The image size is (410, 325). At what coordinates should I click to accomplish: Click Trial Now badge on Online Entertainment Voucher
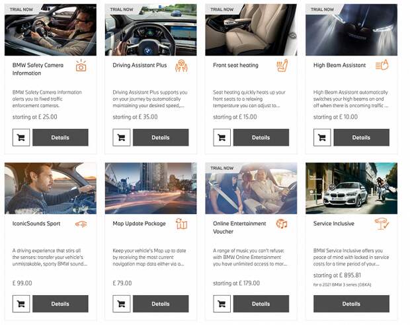(x=222, y=168)
